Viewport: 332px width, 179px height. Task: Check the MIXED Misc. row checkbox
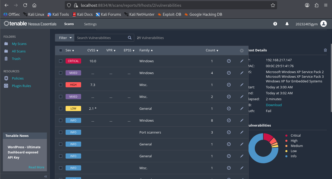61,97
